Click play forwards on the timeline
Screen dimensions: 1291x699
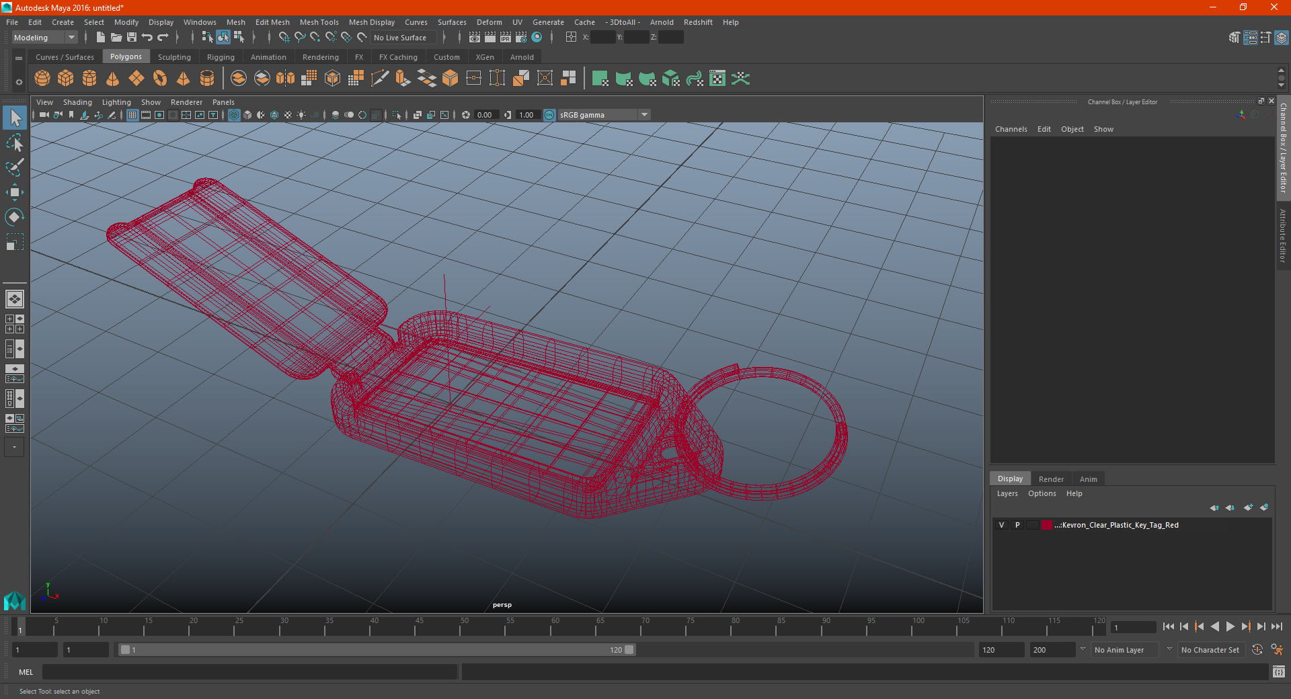coord(1230,626)
